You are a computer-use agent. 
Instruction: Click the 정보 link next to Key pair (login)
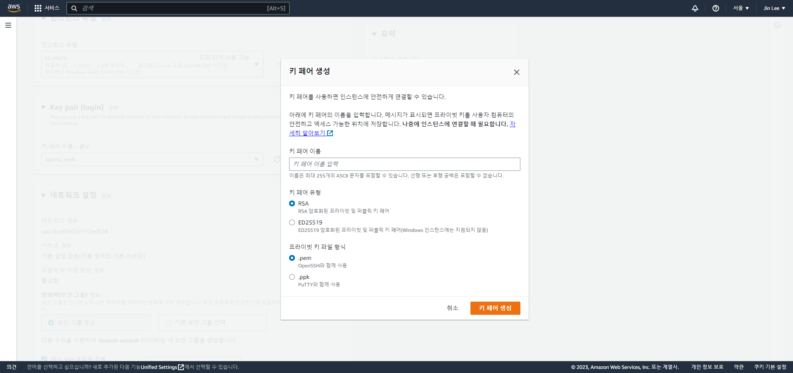113,108
